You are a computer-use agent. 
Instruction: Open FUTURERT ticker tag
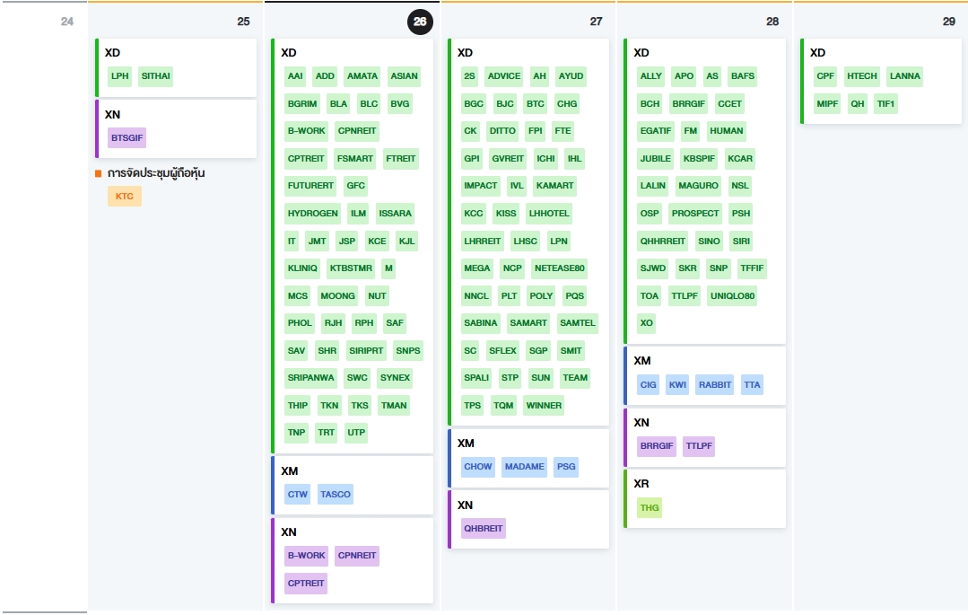(310, 186)
